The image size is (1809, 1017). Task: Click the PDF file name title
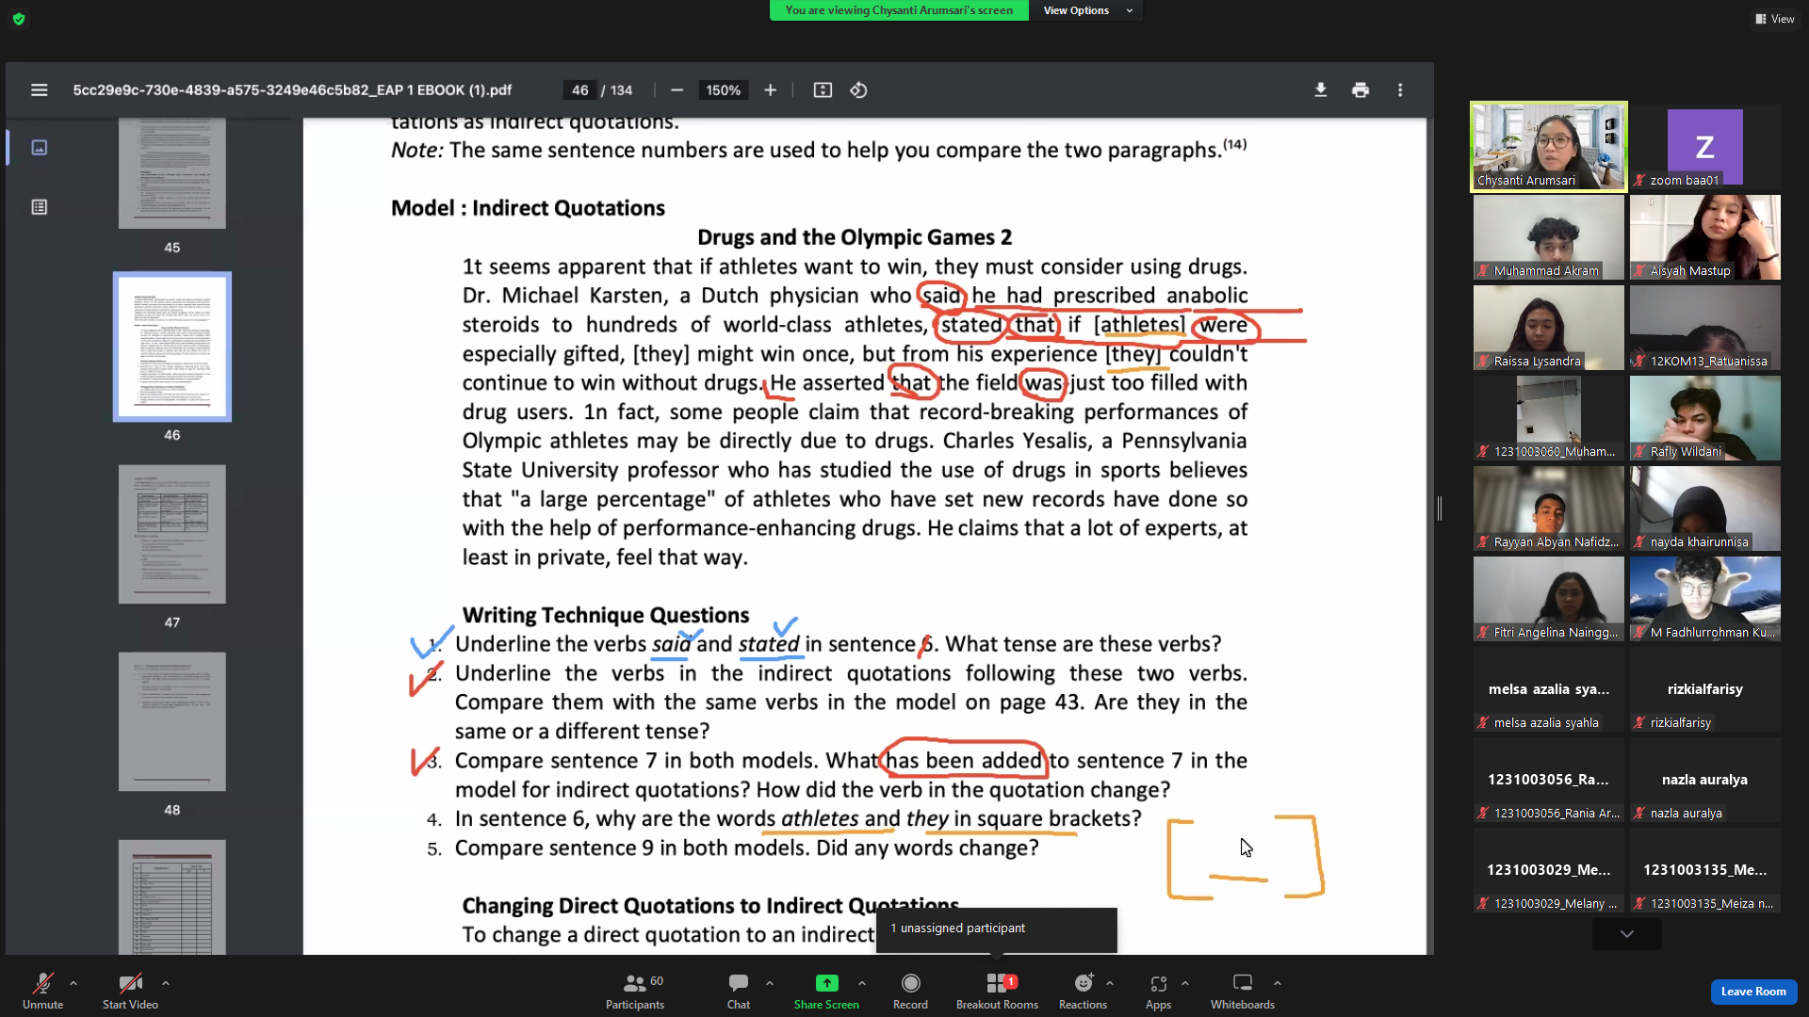click(292, 90)
